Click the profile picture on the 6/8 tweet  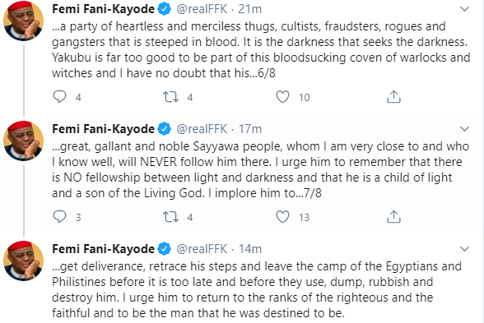pyautogui.click(x=23, y=21)
